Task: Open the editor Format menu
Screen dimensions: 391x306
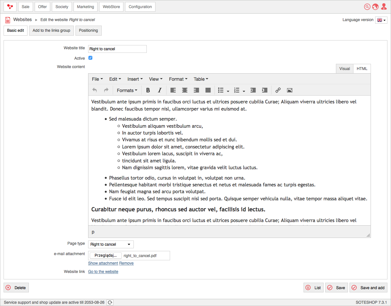Action: (x=178, y=79)
